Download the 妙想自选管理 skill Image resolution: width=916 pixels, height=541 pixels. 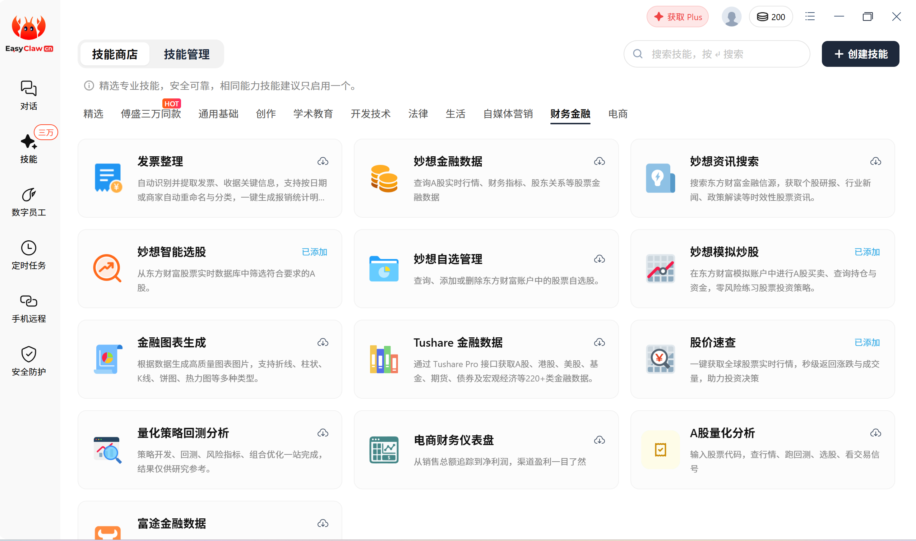tap(599, 259)
